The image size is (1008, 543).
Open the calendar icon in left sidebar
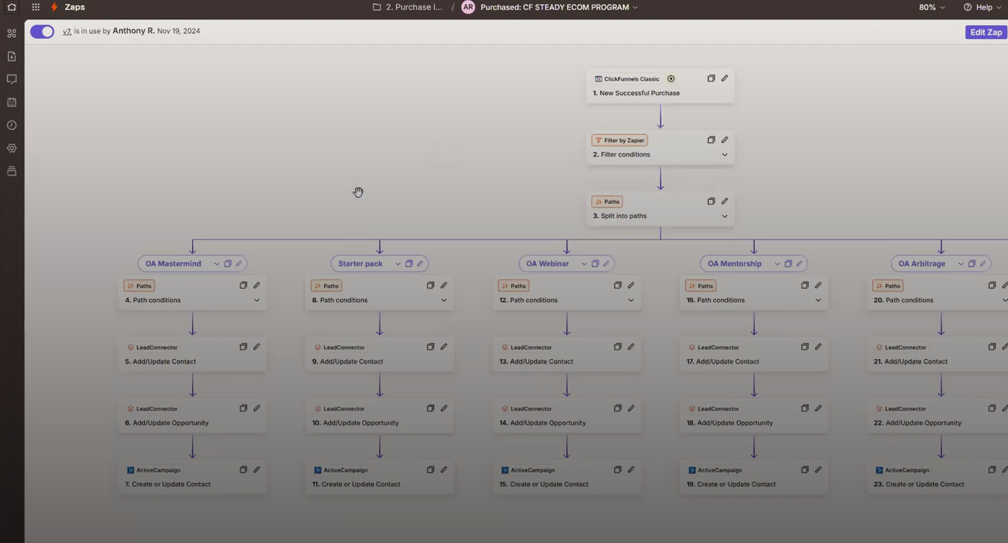tap(12, 102)
